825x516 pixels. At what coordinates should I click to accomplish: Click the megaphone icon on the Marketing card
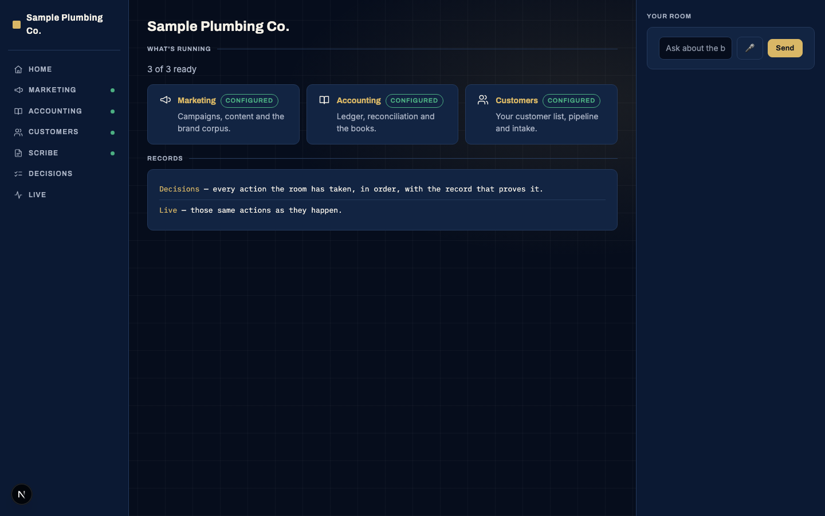coord(165,100)
